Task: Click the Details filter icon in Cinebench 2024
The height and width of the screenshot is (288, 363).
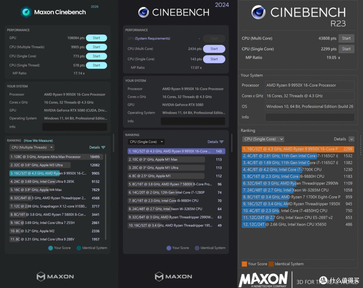Action: [221, 142]
